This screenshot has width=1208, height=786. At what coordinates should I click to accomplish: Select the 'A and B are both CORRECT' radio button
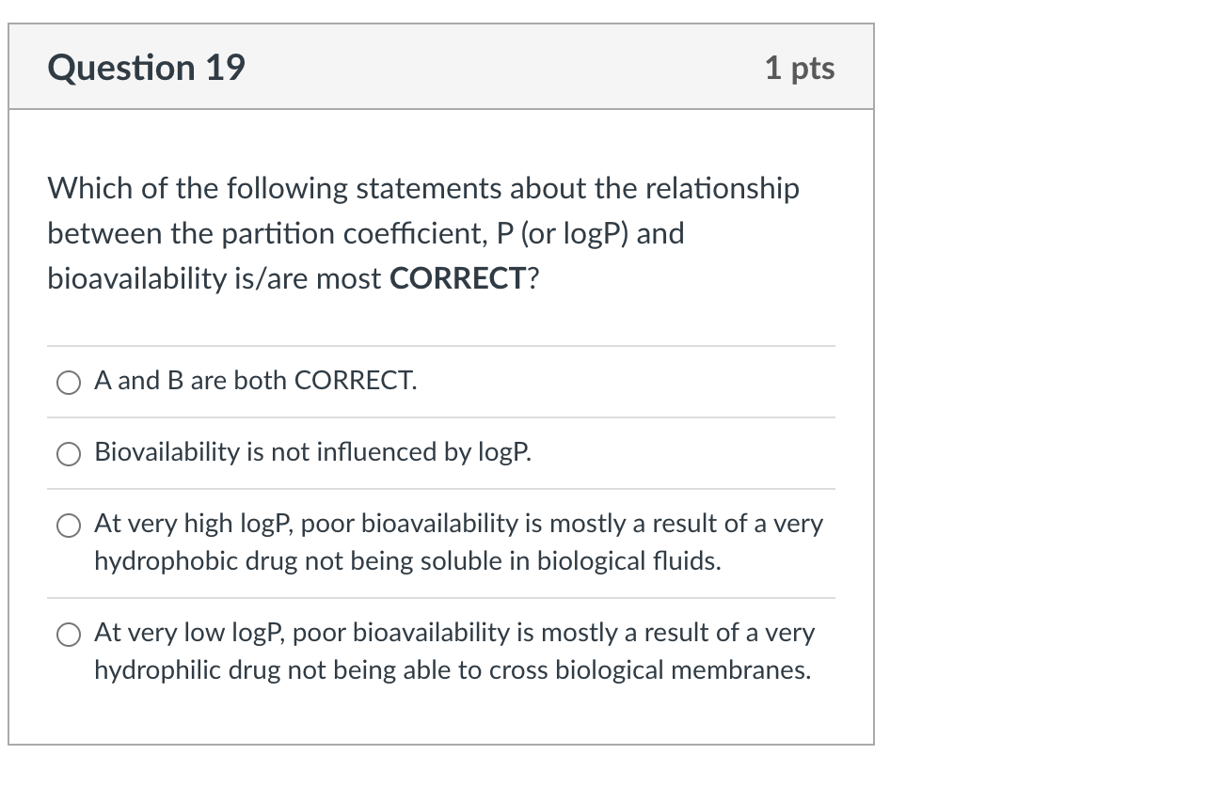point(68,382)
